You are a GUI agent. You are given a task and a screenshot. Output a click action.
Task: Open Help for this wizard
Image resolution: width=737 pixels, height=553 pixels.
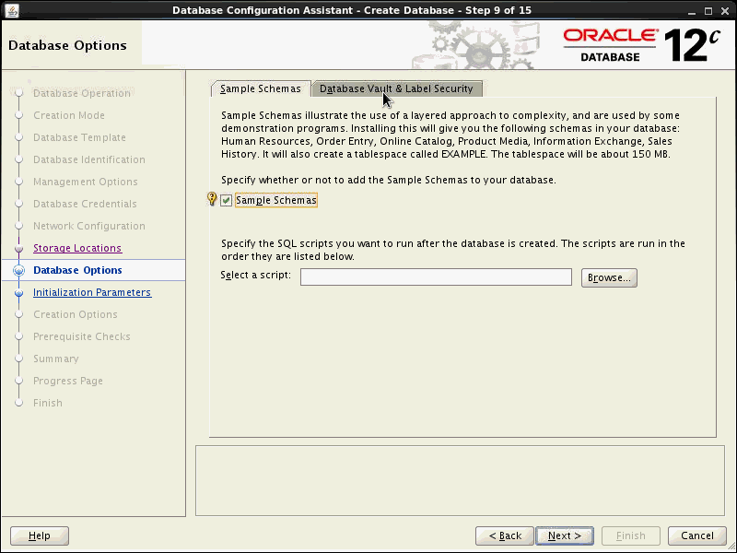coord(40,535)
